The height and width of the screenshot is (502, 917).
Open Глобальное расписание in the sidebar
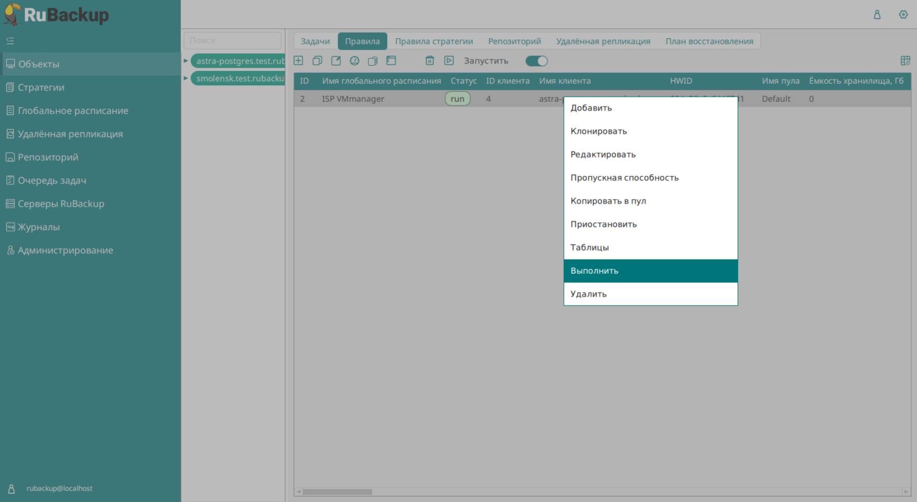(73, 111)
